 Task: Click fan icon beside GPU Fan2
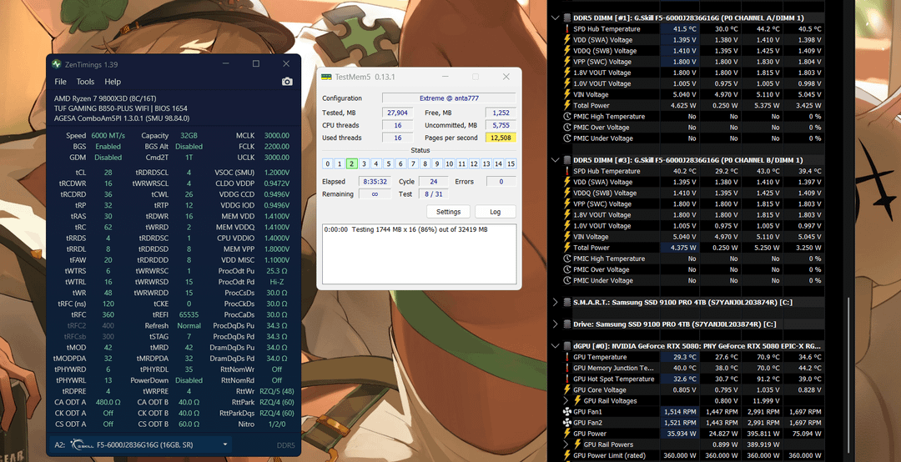click(x=567, y=422)
